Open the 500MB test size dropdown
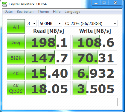The image size is (125, 112). pyautogui.click(x=50, y=23)
